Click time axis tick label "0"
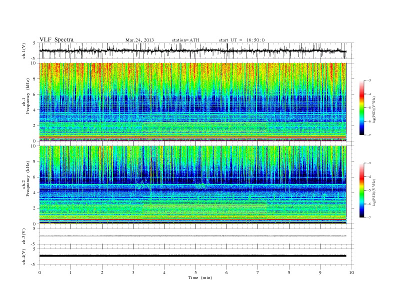Viewport: 396px width, 306px height. [x=39, y=272]
